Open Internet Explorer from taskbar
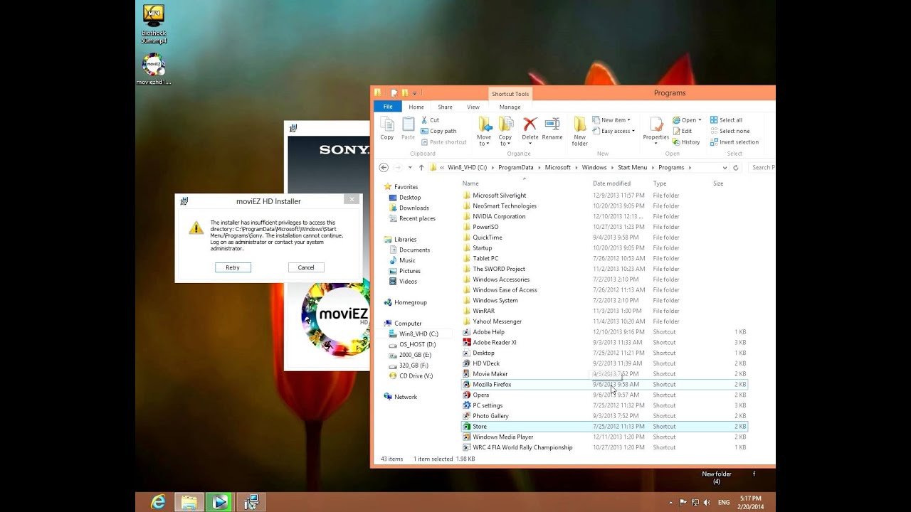Image resolution: width=911 pixels, height=512 pixels. coord(158,502)
